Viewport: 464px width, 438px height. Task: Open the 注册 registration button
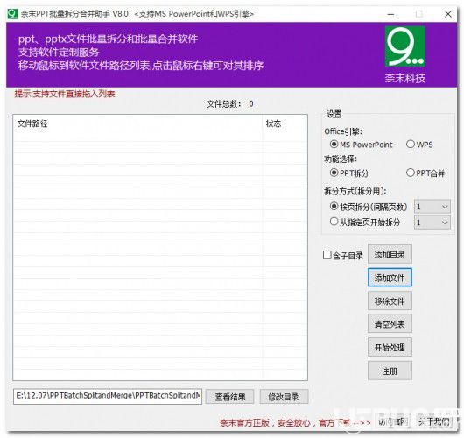(x=390, y=371)
